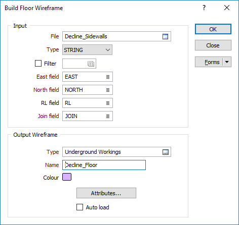Open Join field list icon

108,116
